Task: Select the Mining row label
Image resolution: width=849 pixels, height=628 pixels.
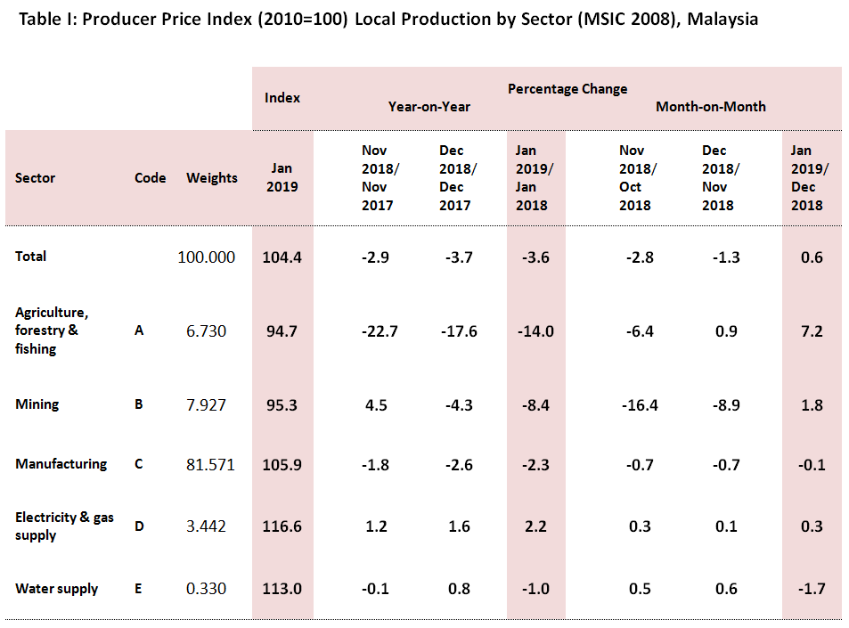Action: point(37,404)
